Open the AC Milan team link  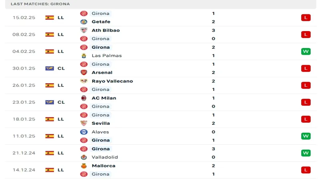pos(104,98)
